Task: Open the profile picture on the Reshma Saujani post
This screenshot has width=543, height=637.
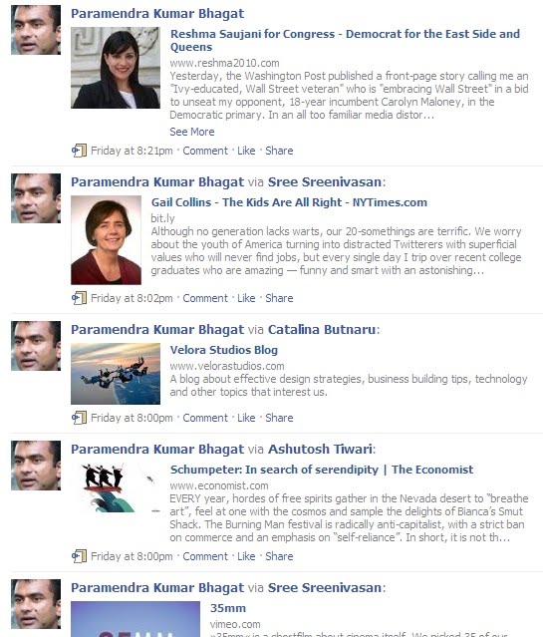Action: 36,30
